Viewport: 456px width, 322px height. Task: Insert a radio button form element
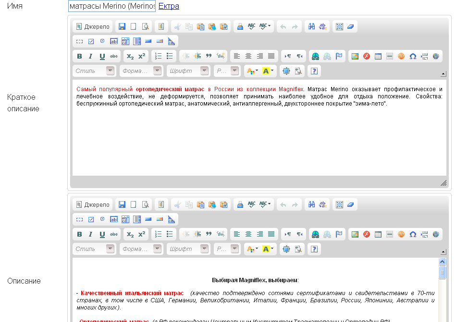[101, 41]
